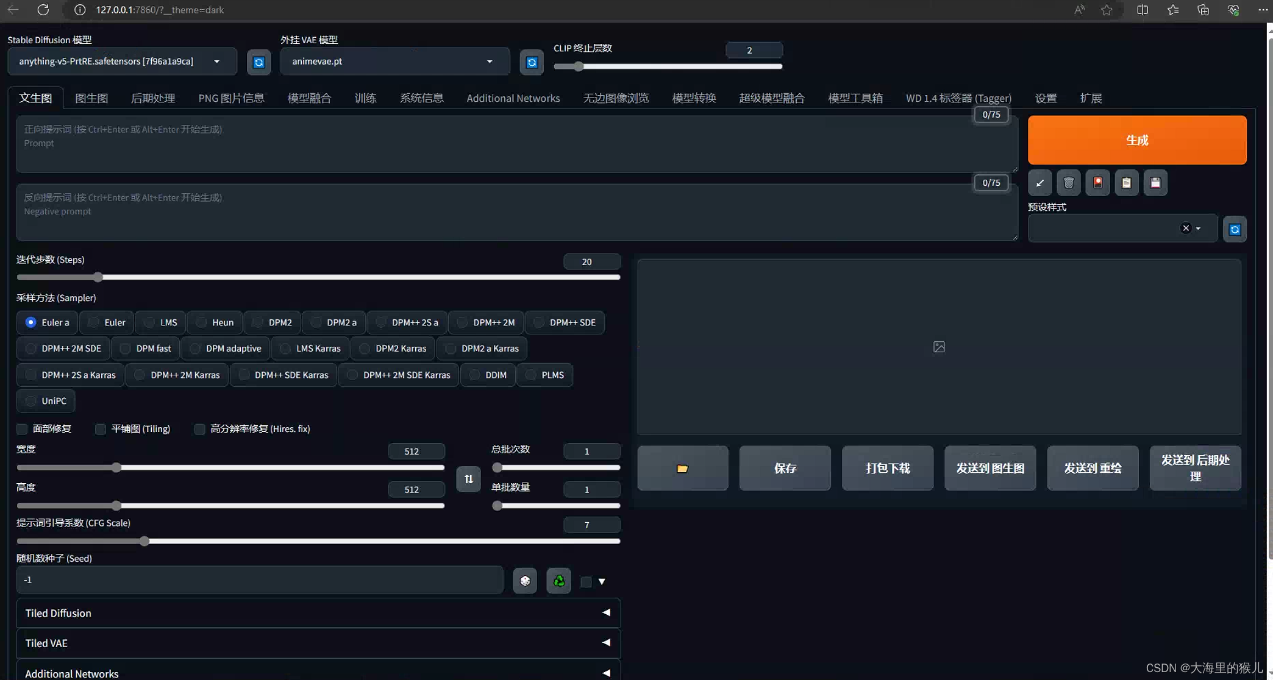This screenshot has width=1273, height=680.
Task: Swap width and height values
Action: tap(468, 479)
